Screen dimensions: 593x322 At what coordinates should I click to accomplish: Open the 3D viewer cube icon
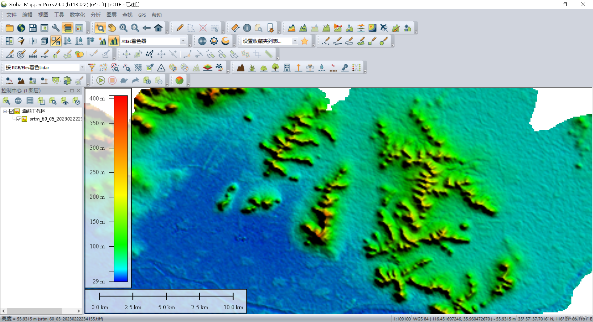(44, 41)
